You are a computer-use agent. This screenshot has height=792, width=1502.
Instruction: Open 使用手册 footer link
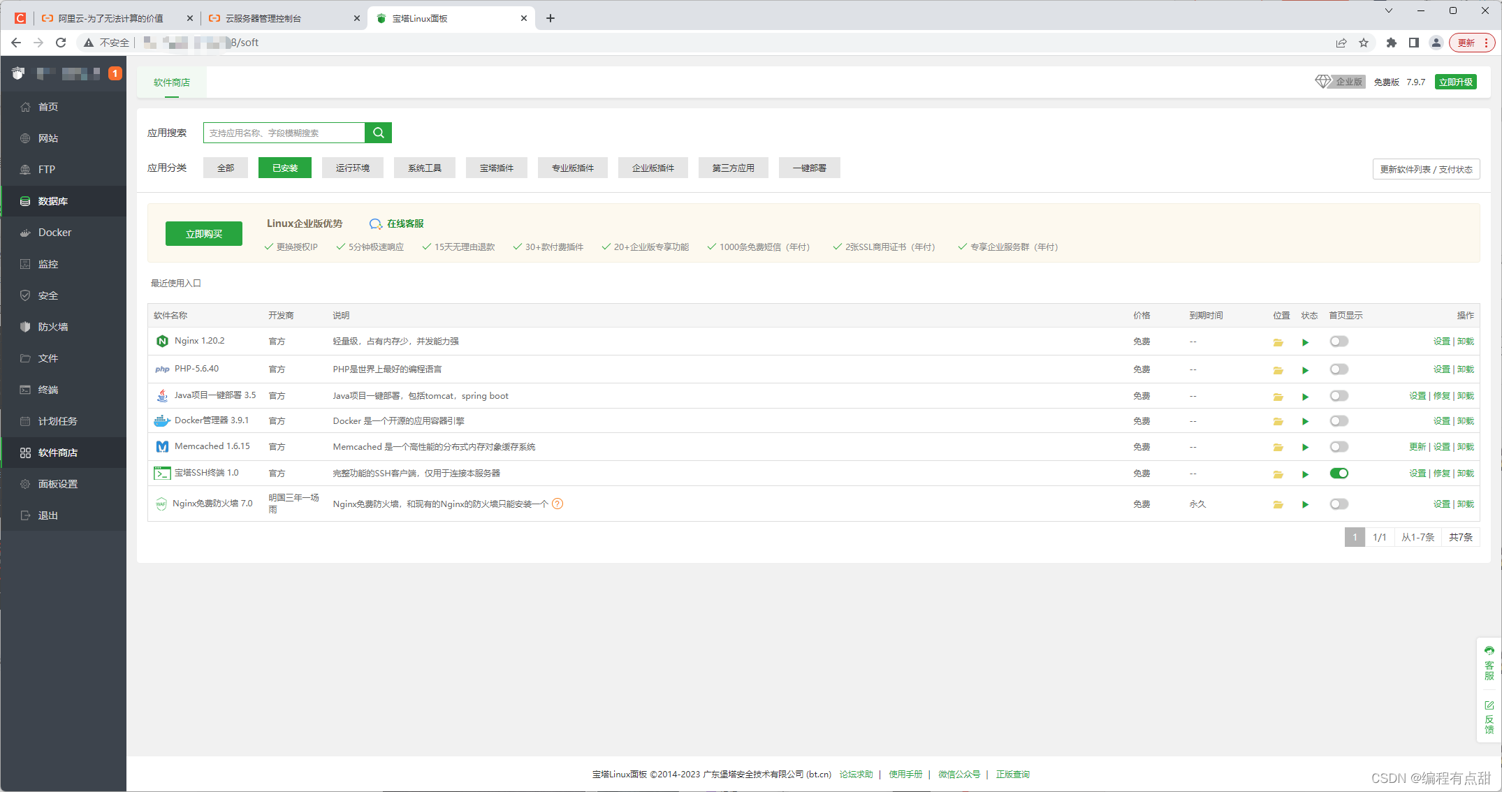tap(905, 774)
